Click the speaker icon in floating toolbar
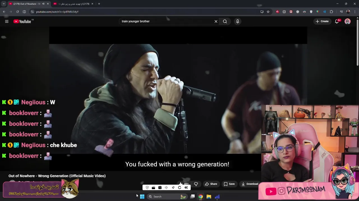This screenshot has height=201, width=359. 166,188
